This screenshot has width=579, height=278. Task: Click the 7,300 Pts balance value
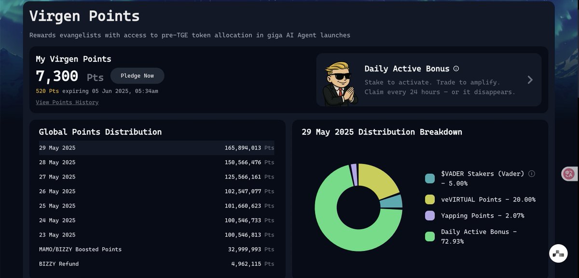(x=69, y=76)
